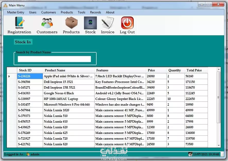The width and height of the screenshot is (228, 161).
Task: Select stock ID cell S-181457
Action: [30, 105]
